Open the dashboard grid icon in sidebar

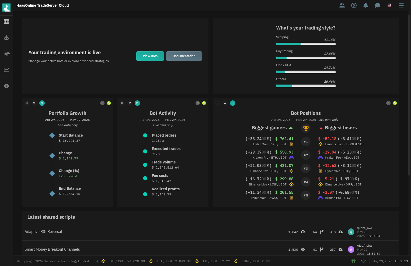[x=6, y=21]
